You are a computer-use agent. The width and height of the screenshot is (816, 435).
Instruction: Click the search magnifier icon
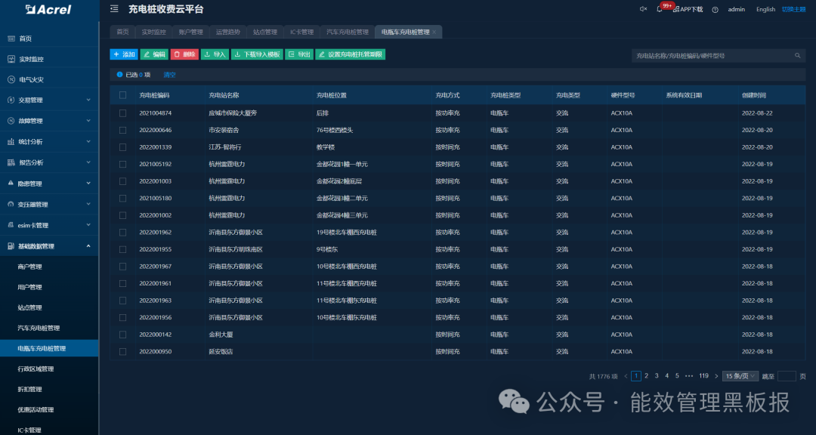point(797,55)
